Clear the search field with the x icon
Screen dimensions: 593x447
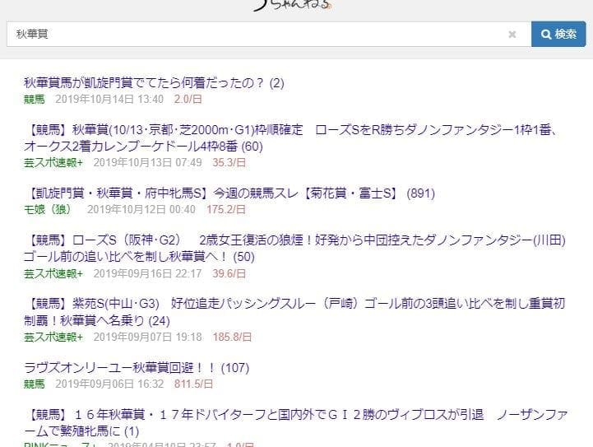(x=512, y=35)
